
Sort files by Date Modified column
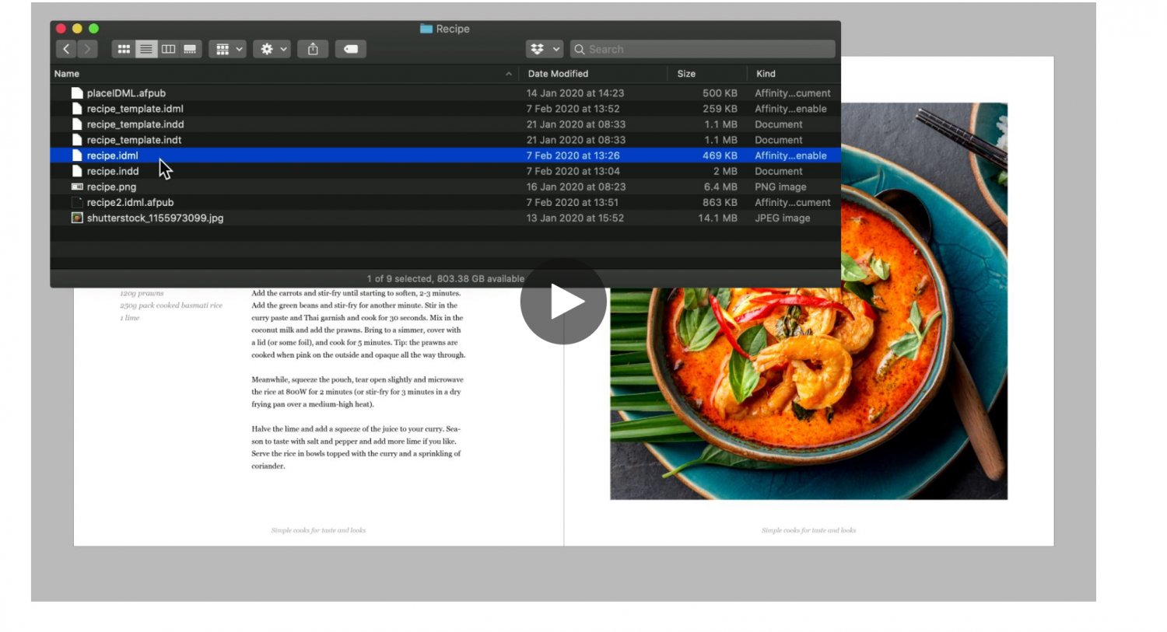coord(558,74)
